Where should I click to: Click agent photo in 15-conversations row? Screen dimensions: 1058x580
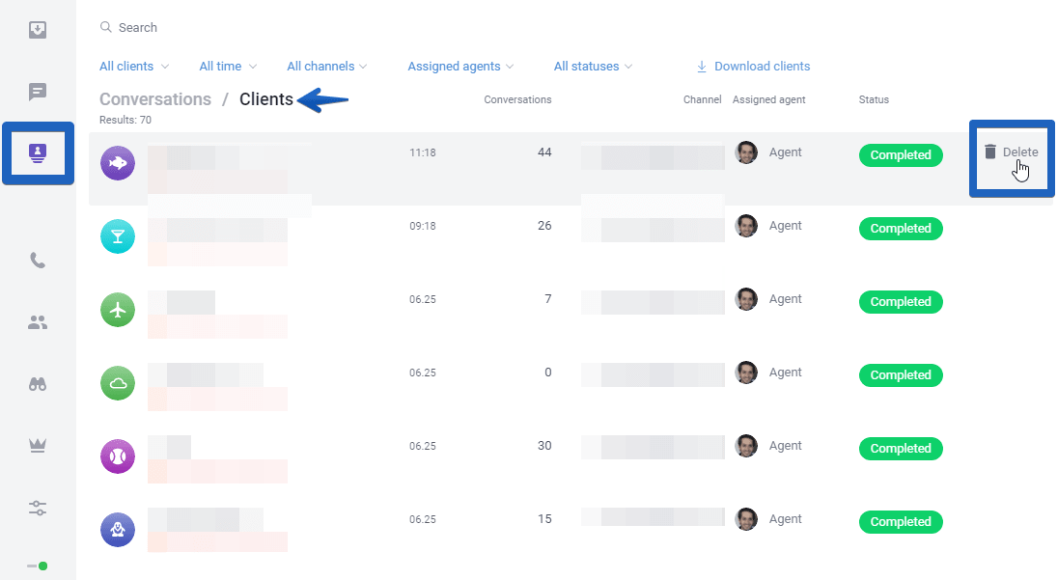(746, 519)
